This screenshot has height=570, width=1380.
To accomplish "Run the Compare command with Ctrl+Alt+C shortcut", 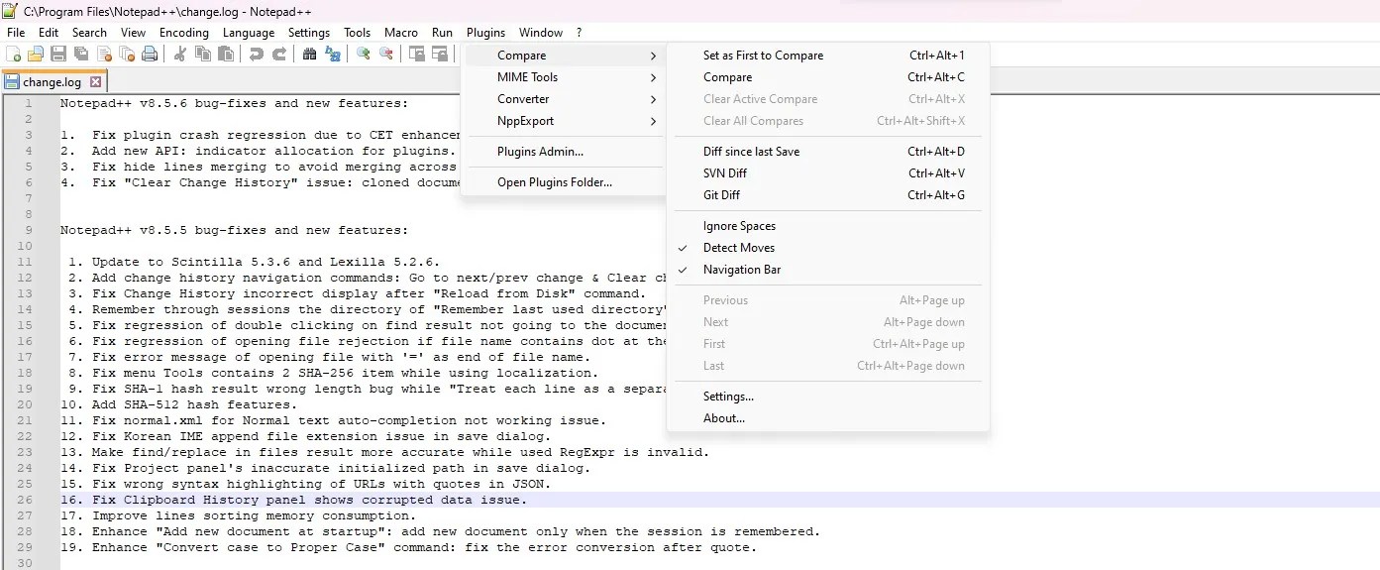I will (827, 77).
